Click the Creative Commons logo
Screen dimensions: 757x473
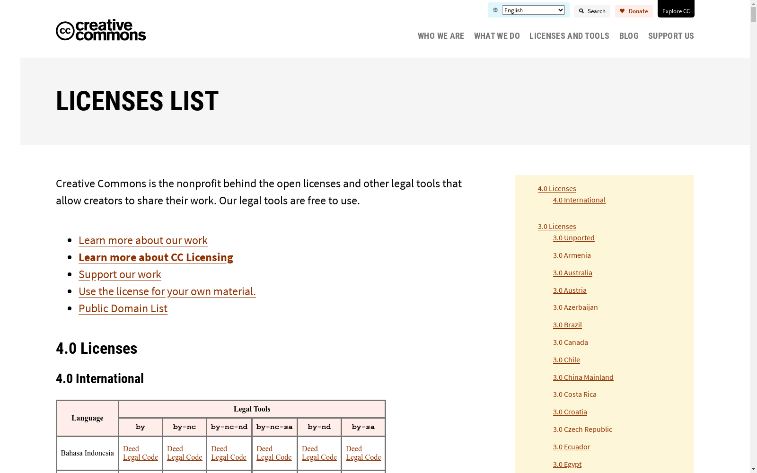pos(101,30)
